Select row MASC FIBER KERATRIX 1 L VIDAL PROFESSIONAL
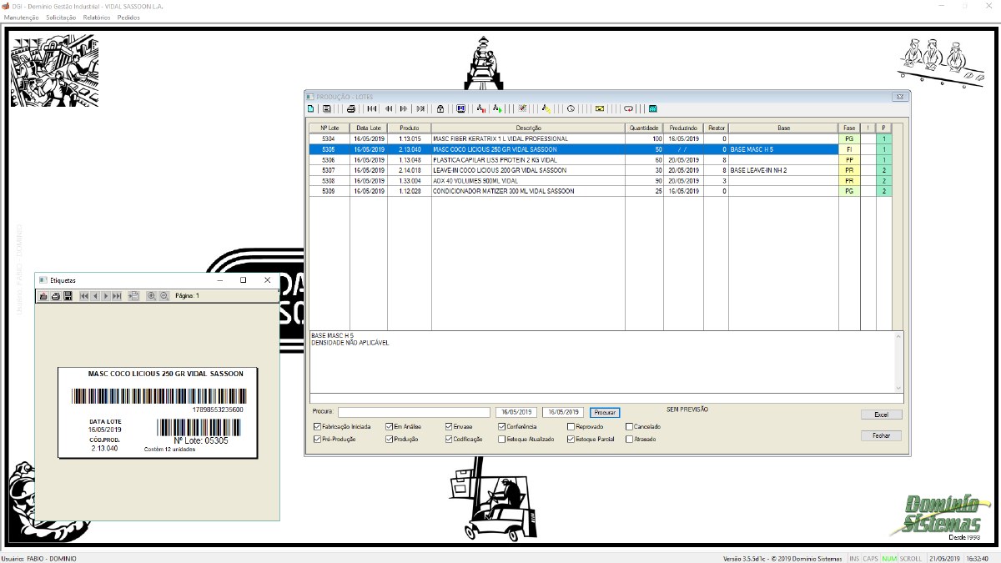 click(x=600, y=138)
